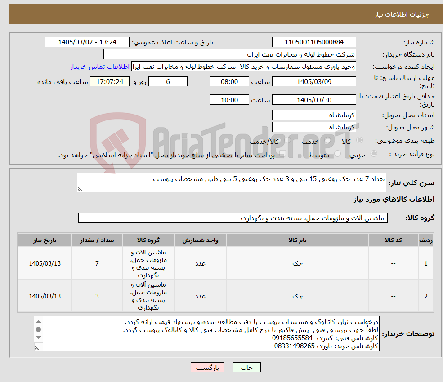Screen dimensions: 443x382
Task: Click the general description text area
Action: click(231, 182)
